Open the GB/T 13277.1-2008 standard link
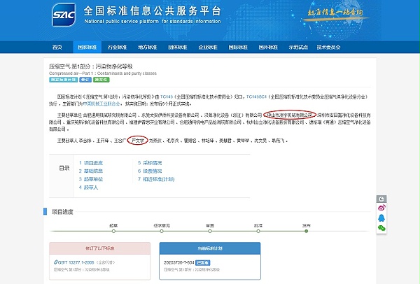 click(76, 262)
